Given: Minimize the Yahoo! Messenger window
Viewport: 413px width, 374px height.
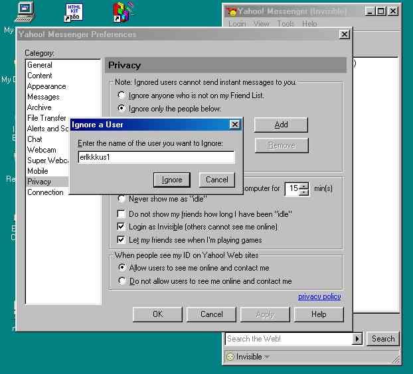Looking at the screenshot, I should coord(370,11).
